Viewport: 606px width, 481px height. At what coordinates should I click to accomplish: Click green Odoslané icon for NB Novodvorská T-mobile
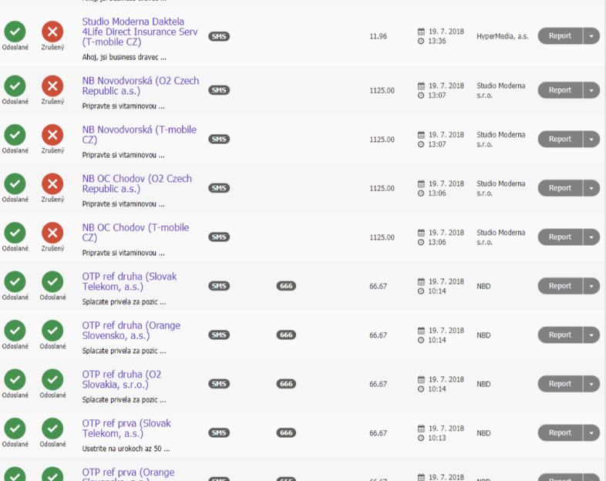[x=15, y=135]
